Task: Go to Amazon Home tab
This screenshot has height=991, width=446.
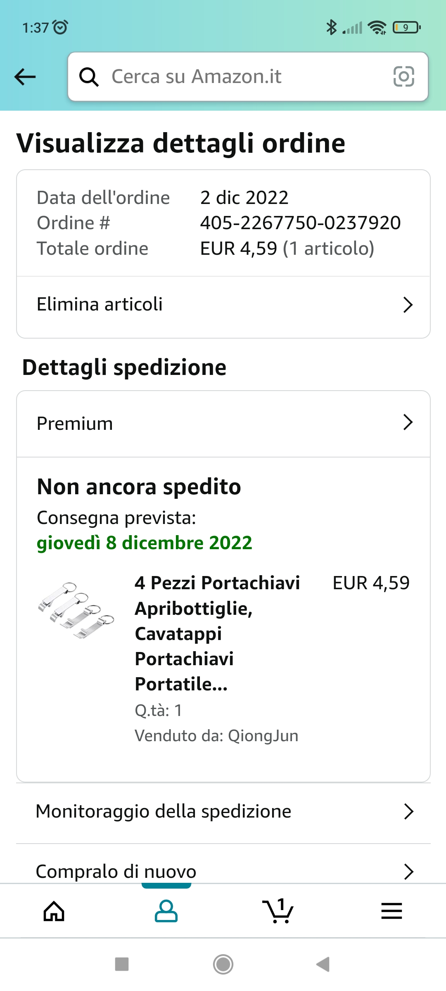Action: pos(54,911)
